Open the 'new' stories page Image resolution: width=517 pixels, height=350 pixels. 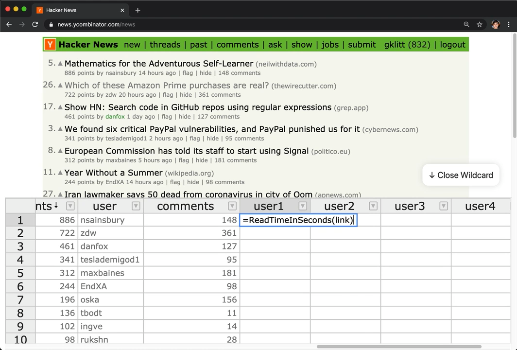coord(132,45)
